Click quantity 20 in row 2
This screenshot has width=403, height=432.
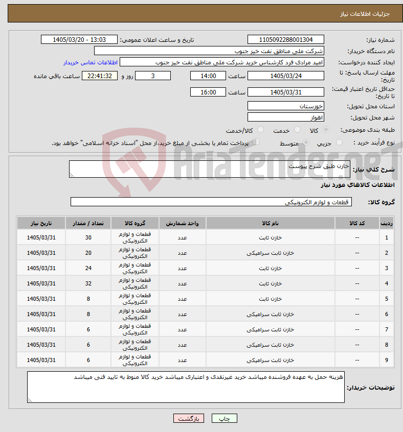88,253
